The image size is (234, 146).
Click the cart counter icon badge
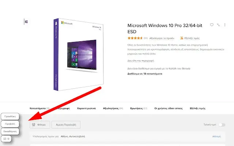click(x=6, y=139)
